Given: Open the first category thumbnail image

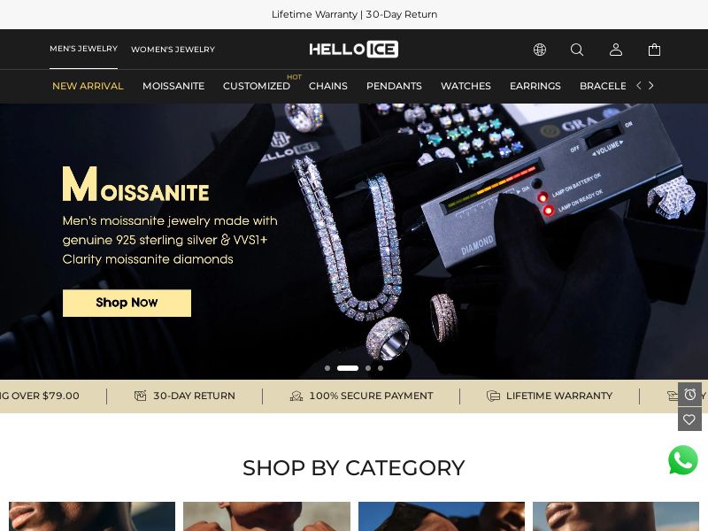Looking at the screenshot, I should [x=92, y=516].
